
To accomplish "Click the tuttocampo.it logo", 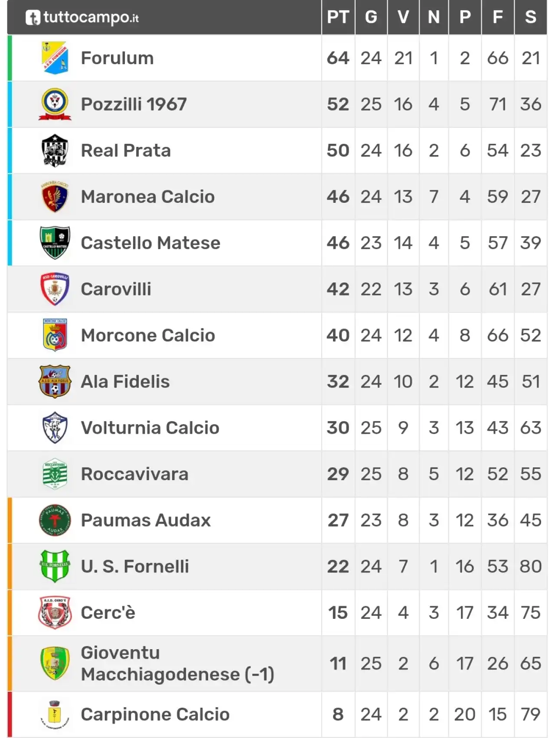I will (82, 17).
